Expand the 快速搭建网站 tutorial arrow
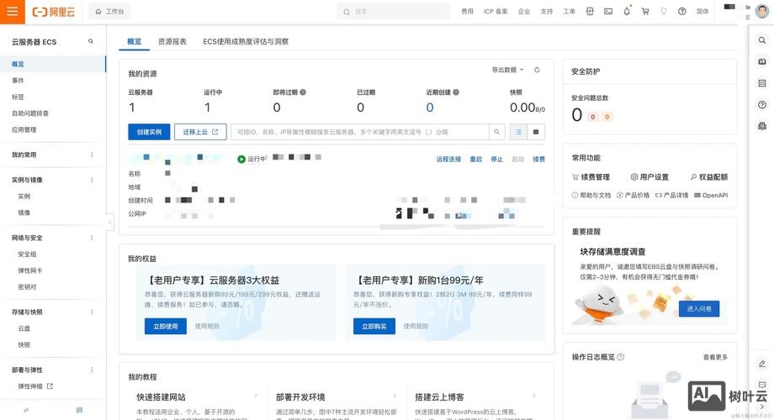This screenshot has width=774, height=420. point(256,396)
